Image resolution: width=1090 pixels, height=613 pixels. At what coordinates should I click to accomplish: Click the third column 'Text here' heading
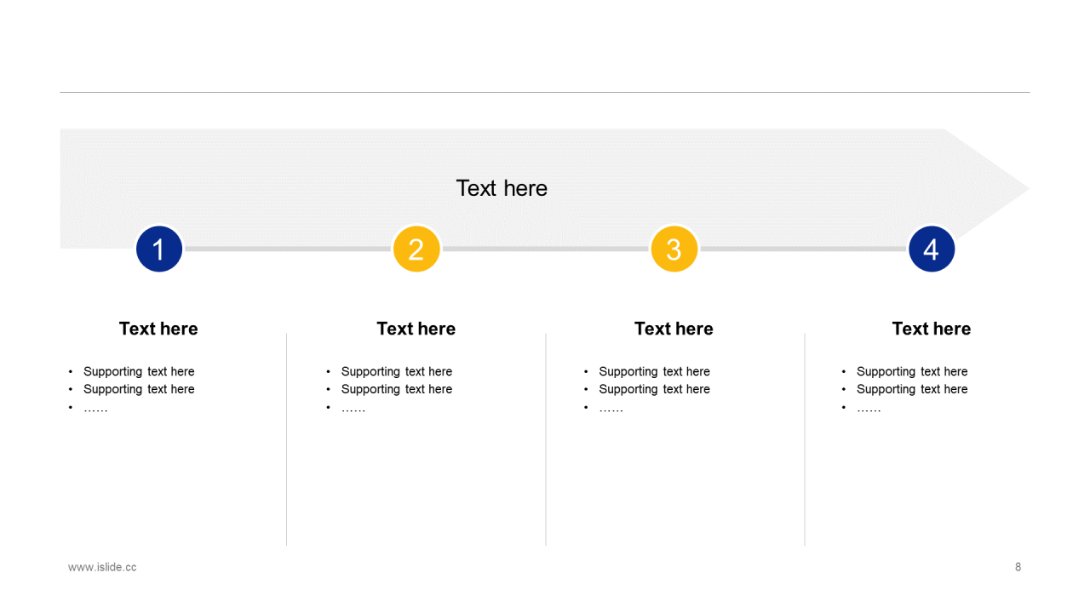tap(674, 329)
